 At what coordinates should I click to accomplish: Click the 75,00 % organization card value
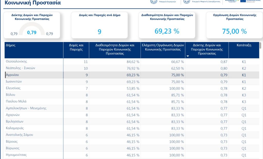[234, 31]
